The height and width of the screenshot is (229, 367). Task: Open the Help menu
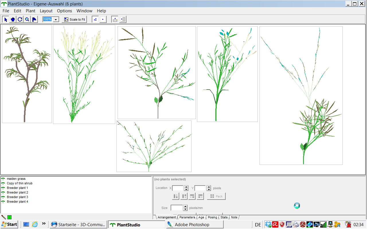click(101, 11)
